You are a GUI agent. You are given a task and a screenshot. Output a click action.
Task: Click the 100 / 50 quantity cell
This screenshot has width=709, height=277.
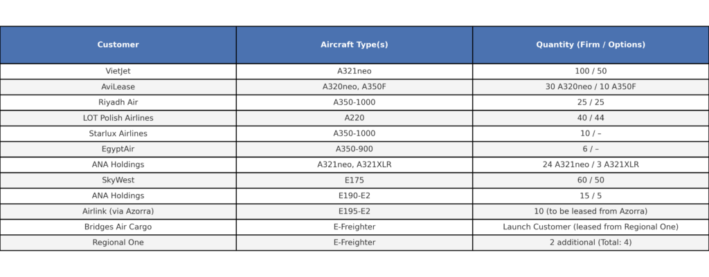point(591,71)
